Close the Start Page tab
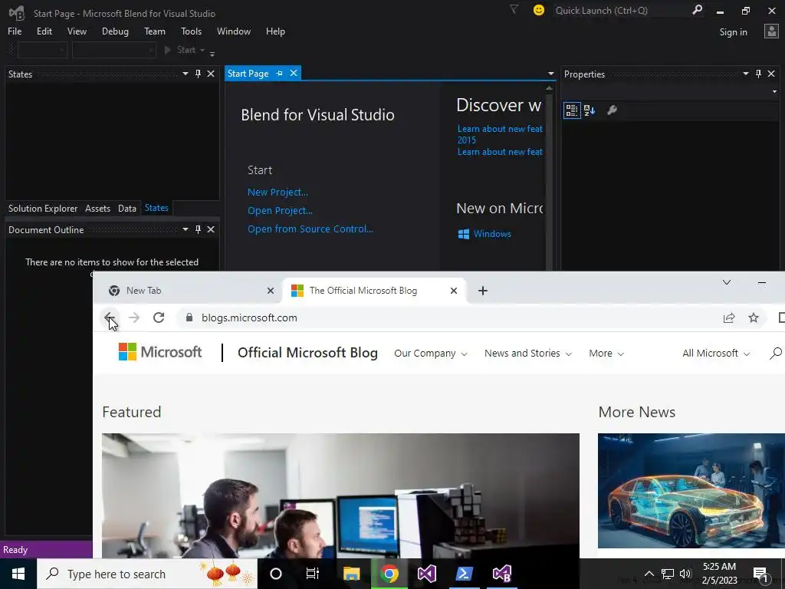Image resolution: width=785 pixels, height=589 pixels. click(294, 73)
